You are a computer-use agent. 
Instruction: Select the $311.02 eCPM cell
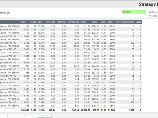[x=95, y=53]
